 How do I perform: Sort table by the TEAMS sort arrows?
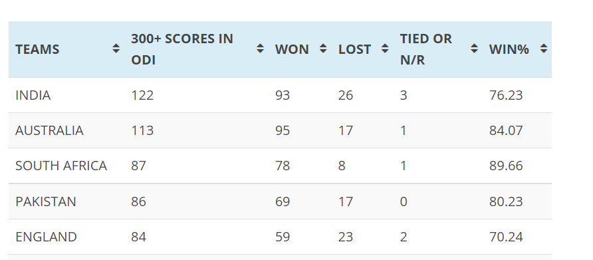click(x=116, y=49)
